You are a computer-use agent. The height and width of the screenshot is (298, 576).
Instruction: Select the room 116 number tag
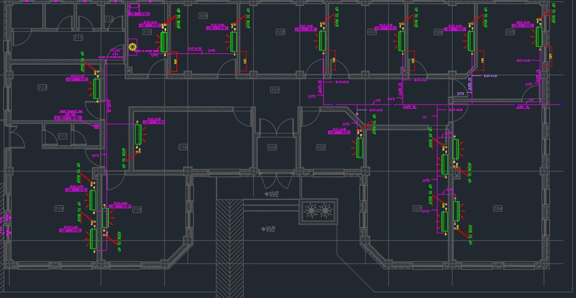pyautogui.click(x=183, y=147)
